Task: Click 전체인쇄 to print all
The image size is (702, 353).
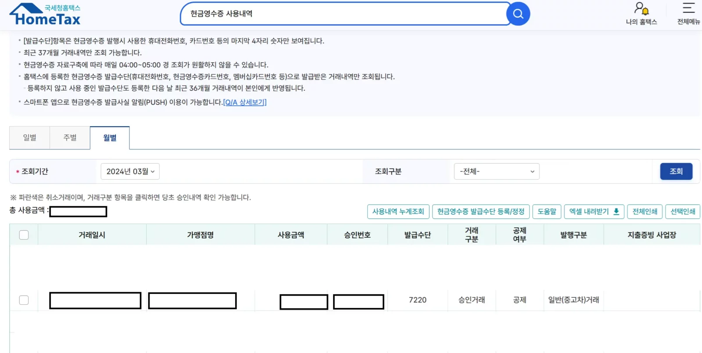Action: point(645,212)
